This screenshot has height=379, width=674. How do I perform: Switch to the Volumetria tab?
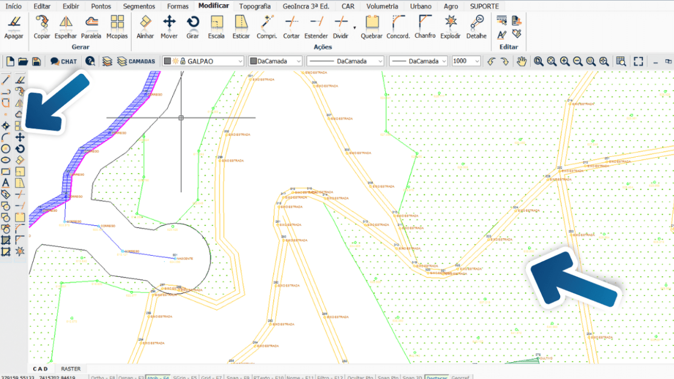coord(382,6)
